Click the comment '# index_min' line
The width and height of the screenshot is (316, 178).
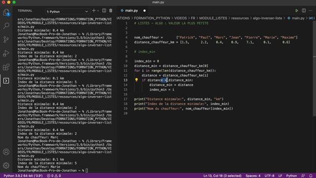click(145, 51)
